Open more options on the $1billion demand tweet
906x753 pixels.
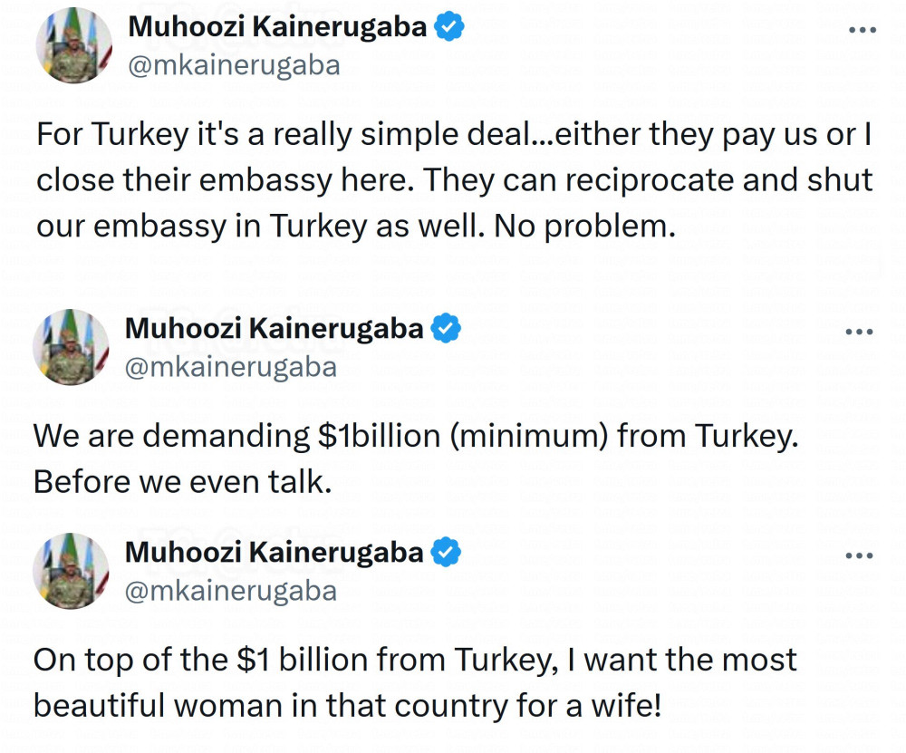click(x=858, y=332)
